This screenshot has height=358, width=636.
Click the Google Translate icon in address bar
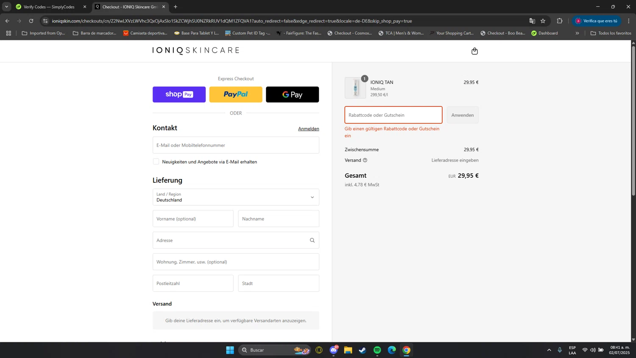(x=532, y=21)
